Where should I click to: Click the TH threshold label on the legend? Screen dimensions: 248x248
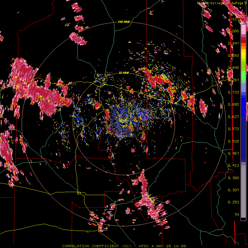[237, 215]
